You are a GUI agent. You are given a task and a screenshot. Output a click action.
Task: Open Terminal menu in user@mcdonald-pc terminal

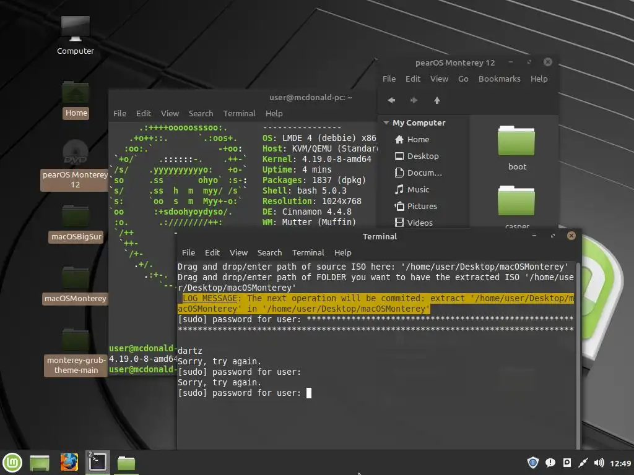[240, 114]
